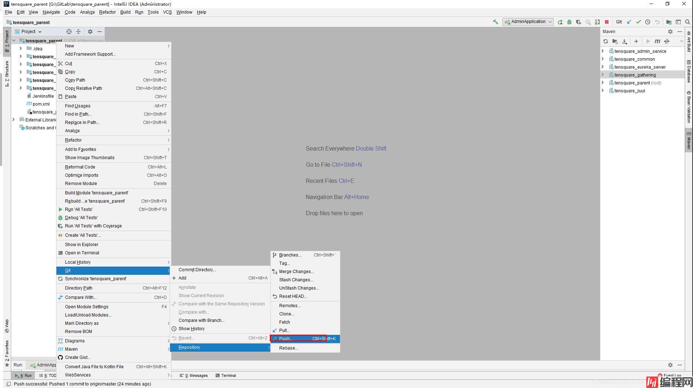The width and height of the screenshot is (693, 388).
Task: Select Show History in Git submenu
Action: [x=220, y=329]
